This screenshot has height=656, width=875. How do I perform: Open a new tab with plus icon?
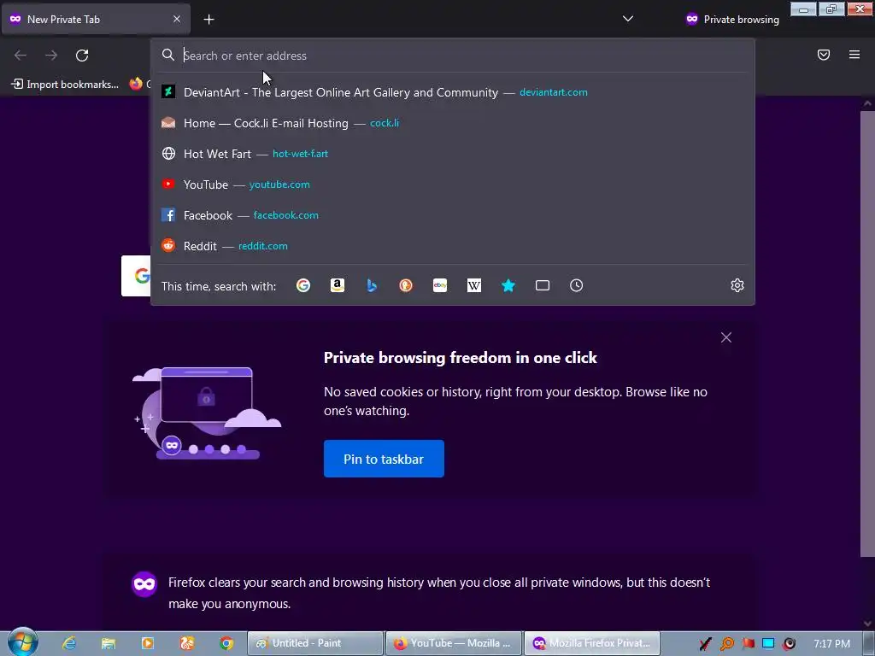pos(208,20)
